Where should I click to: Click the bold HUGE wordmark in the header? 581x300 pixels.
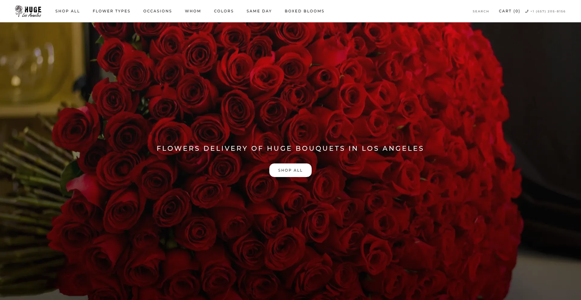pyautogui.click(x=33, y=9)
